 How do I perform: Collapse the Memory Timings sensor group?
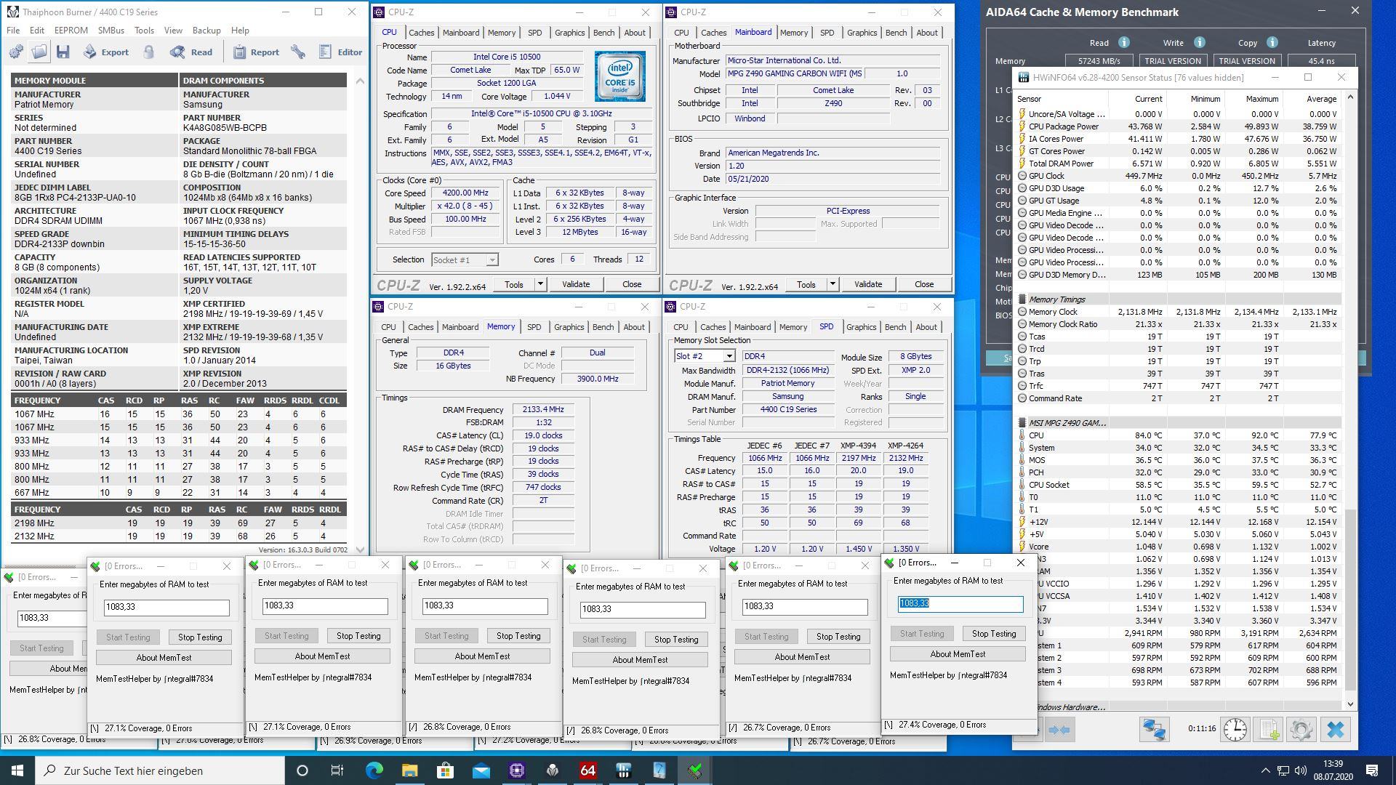click(x=1022, y=299)
